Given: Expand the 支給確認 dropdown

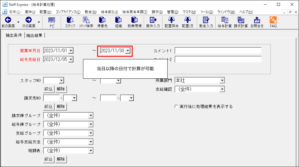Looking at the screenshot, I should tap(222, 89).
